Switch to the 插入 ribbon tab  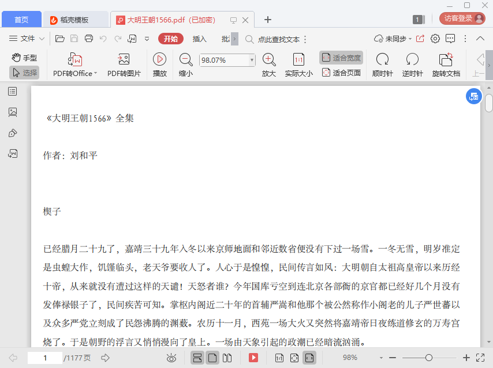[199, 39]
